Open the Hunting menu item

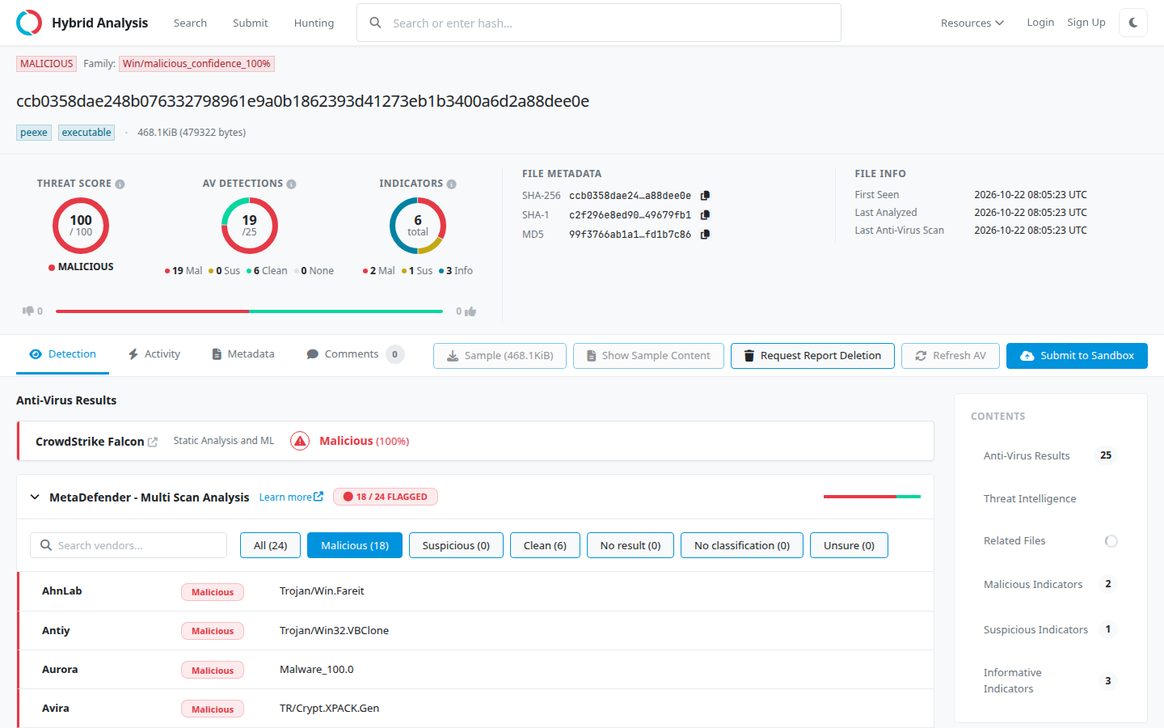(x=314, y=23)
